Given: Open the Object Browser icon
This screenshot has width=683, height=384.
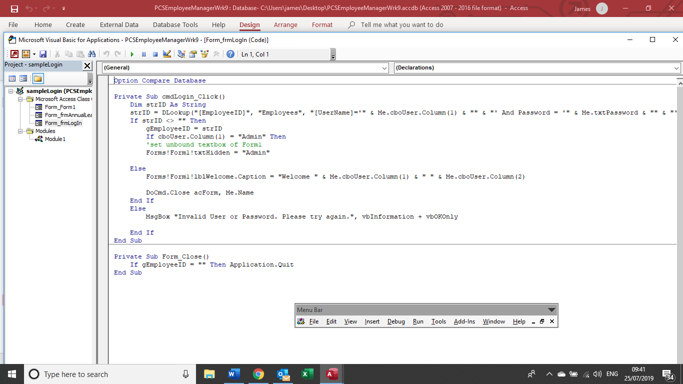Looking at the screenshot, I should (x=204, y=54).
